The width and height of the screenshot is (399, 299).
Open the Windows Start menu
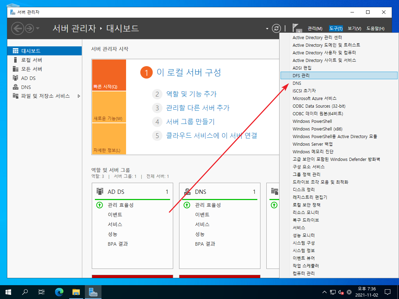tap(8, 292)
